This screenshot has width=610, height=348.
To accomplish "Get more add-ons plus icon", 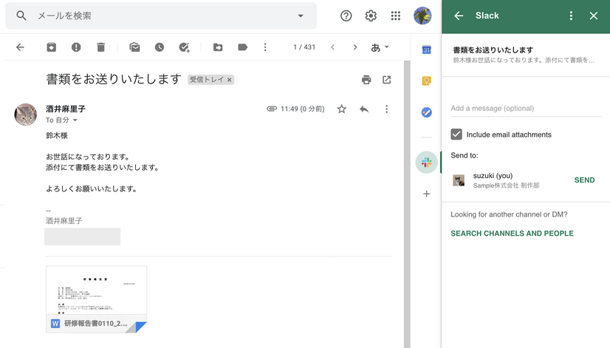I will 426,194.
